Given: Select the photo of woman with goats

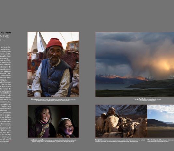Looking at the screenshot, I should 121,121.
